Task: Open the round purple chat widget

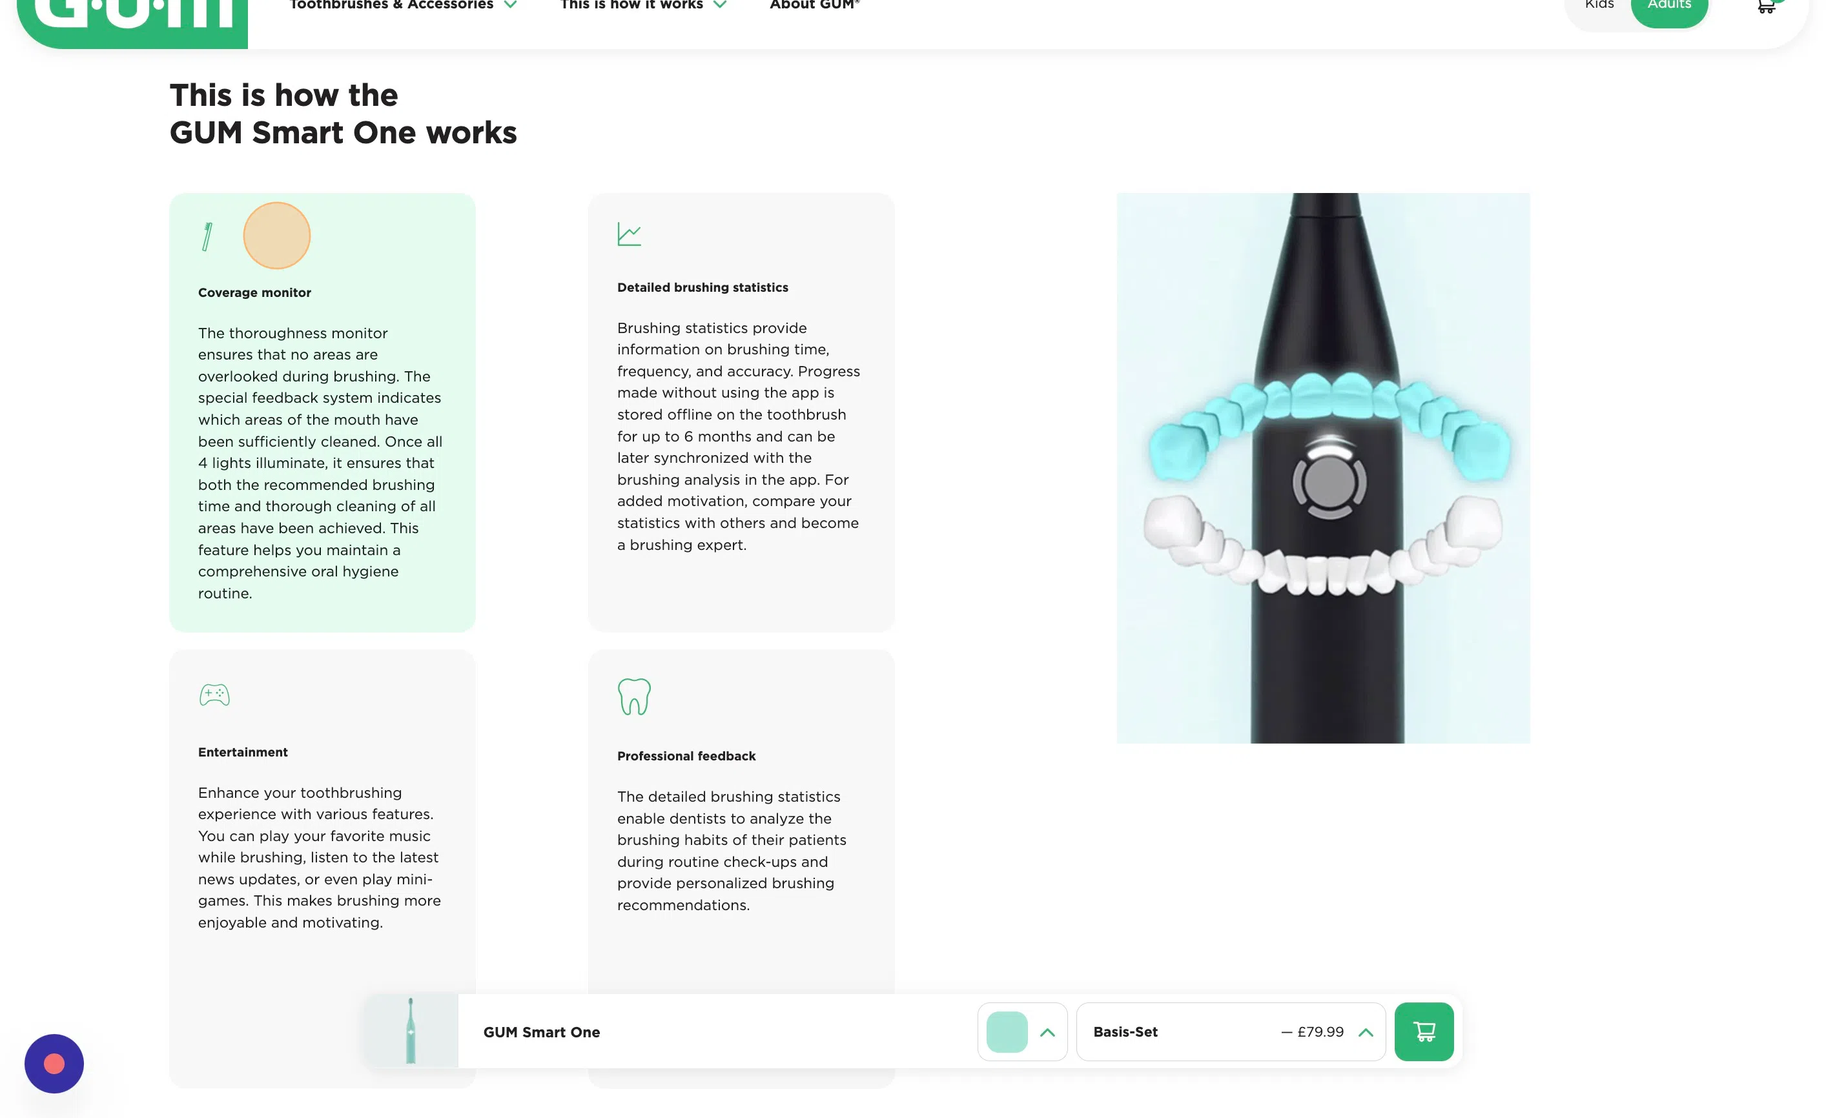Action: pos(54,1063)
